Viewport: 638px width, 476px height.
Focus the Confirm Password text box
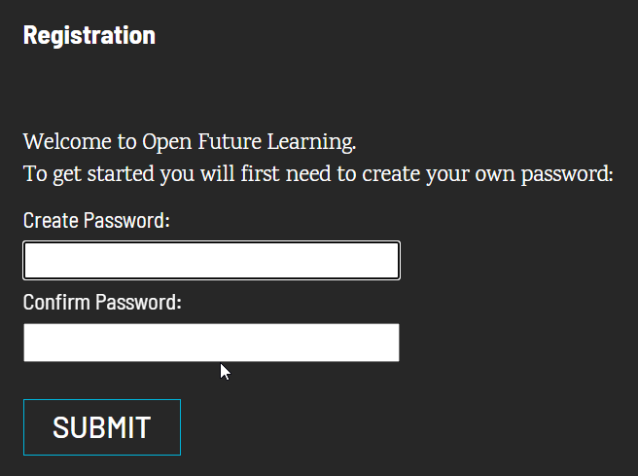(x=211, y=343)
